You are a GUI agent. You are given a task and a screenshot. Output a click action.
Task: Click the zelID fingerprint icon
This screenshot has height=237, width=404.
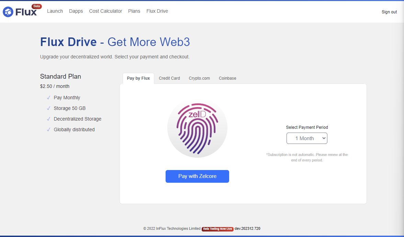[x=197, y=128]
